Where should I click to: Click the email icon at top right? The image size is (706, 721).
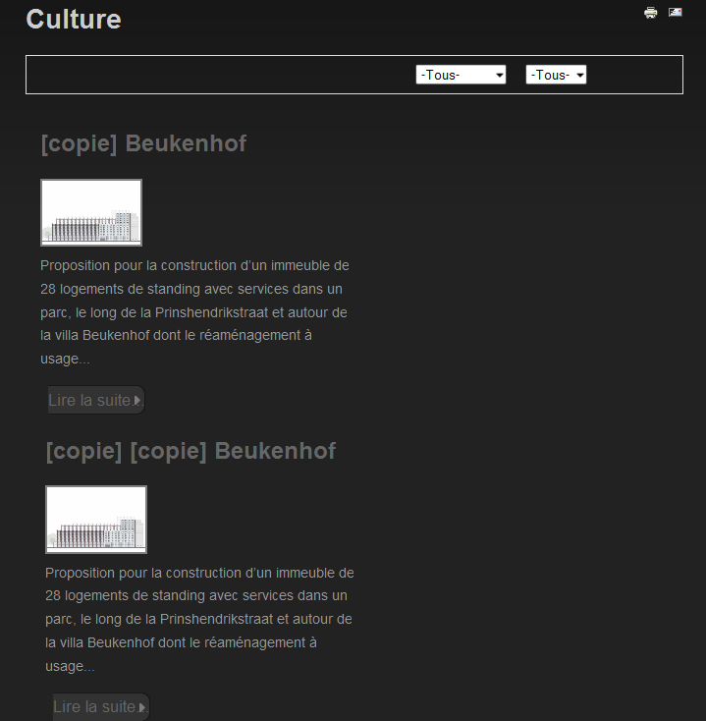point(676,12)
